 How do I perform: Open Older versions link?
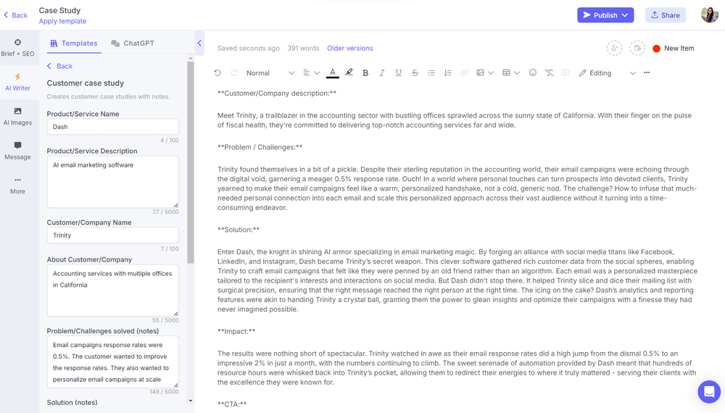(349, 48)
